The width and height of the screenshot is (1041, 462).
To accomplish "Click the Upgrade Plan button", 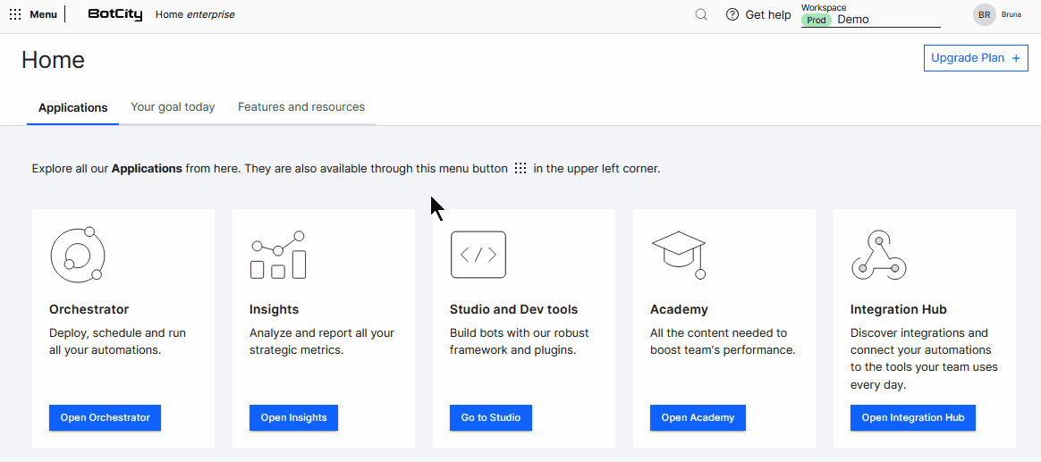I will [x=976, y=58].
